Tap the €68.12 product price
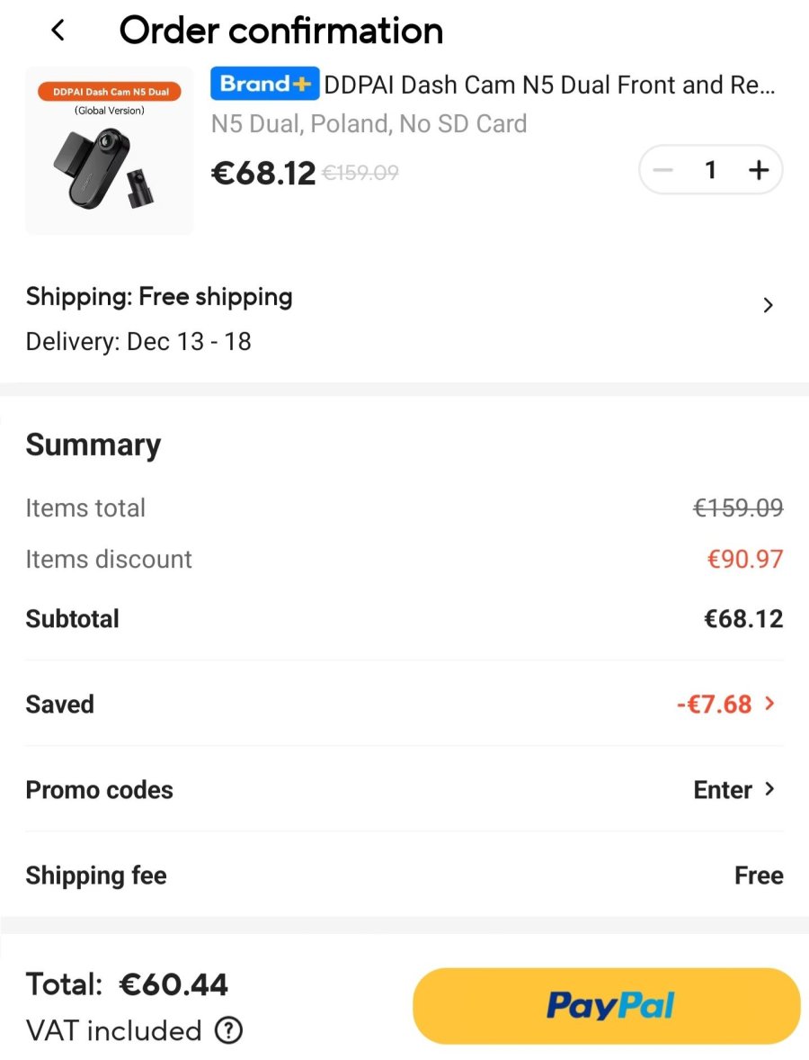809x1060 pixels. (x=263, y=172)
